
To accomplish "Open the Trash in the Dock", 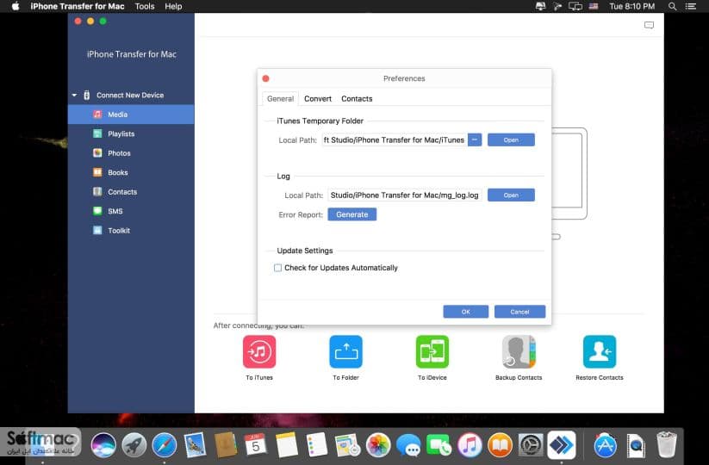I will pyautogui.click(x=667, y=445).
